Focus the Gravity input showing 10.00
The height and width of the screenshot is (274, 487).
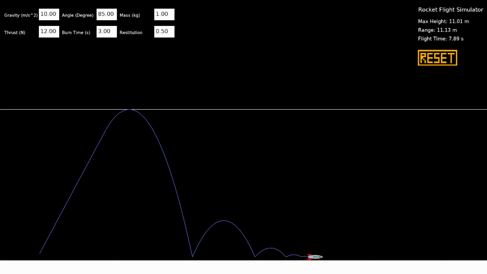(49, 14)
